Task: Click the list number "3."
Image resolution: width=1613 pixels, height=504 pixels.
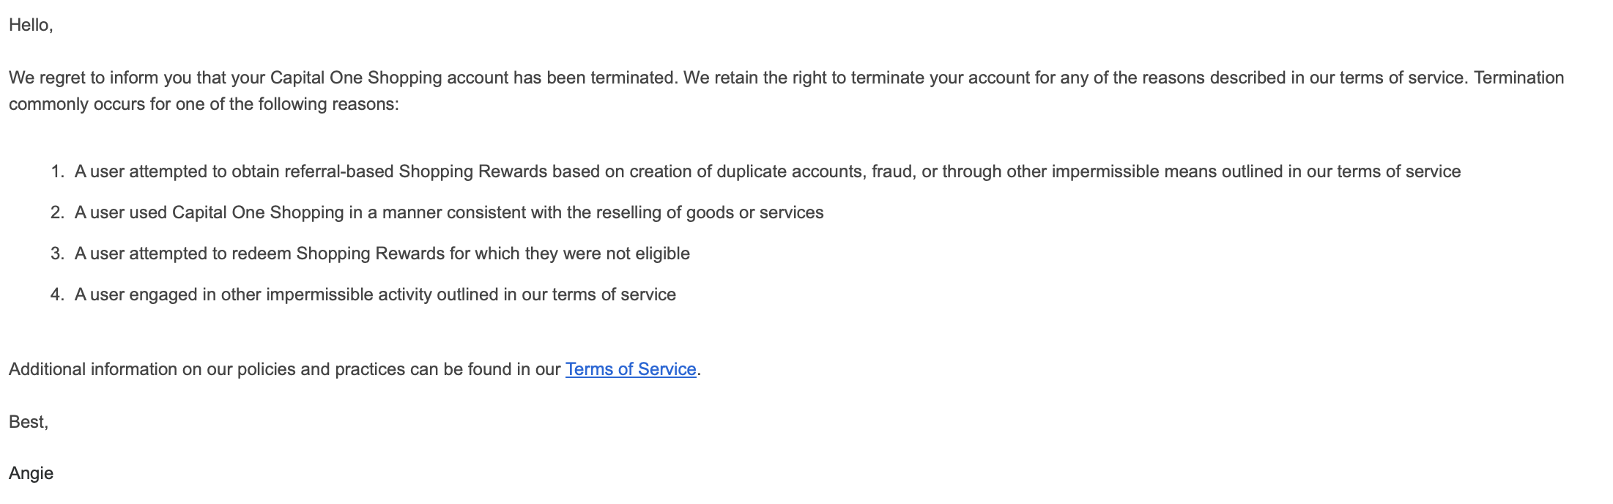Action: point(58,253)
